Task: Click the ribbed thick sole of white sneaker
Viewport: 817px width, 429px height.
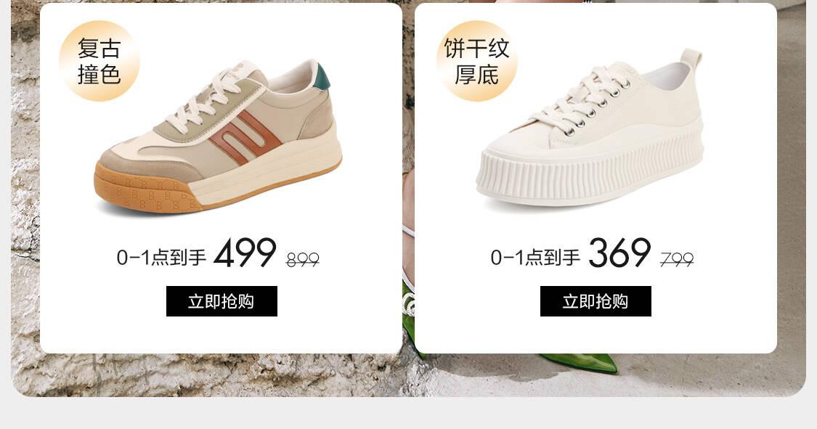Action: point(590,171)
